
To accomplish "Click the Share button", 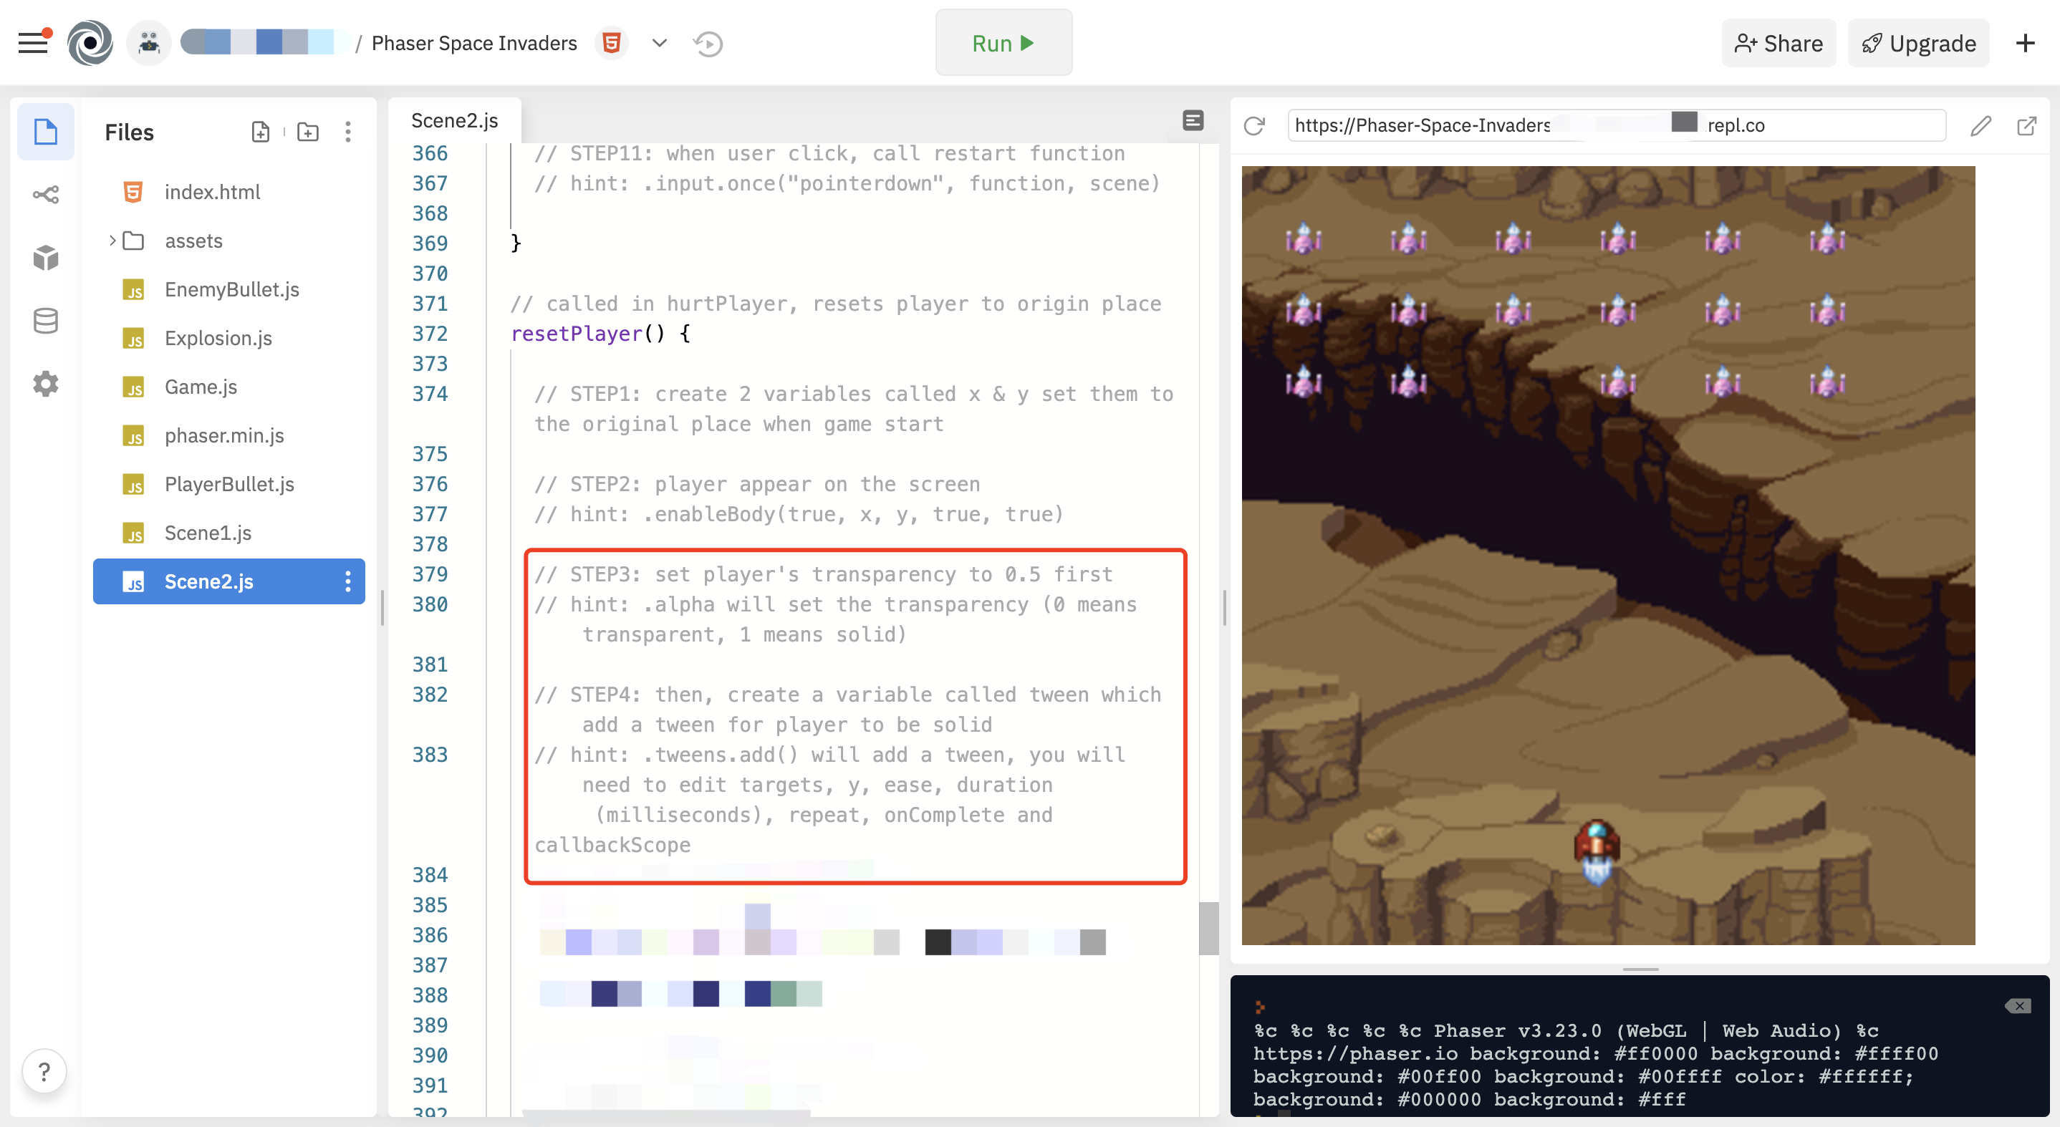I will click(x=1779, y=43).
